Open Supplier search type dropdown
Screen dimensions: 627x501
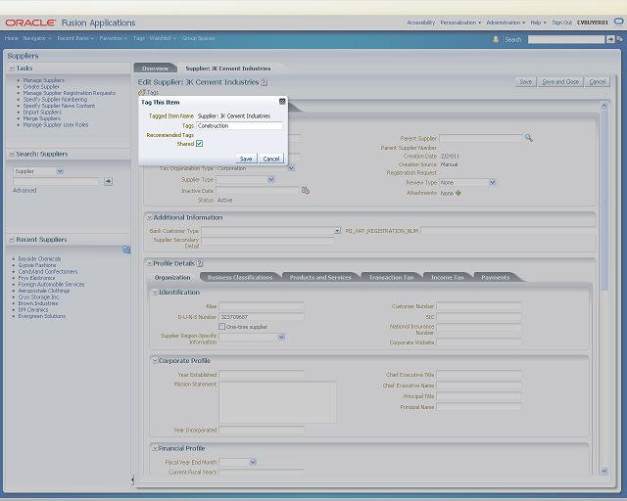tap(60, 171)
